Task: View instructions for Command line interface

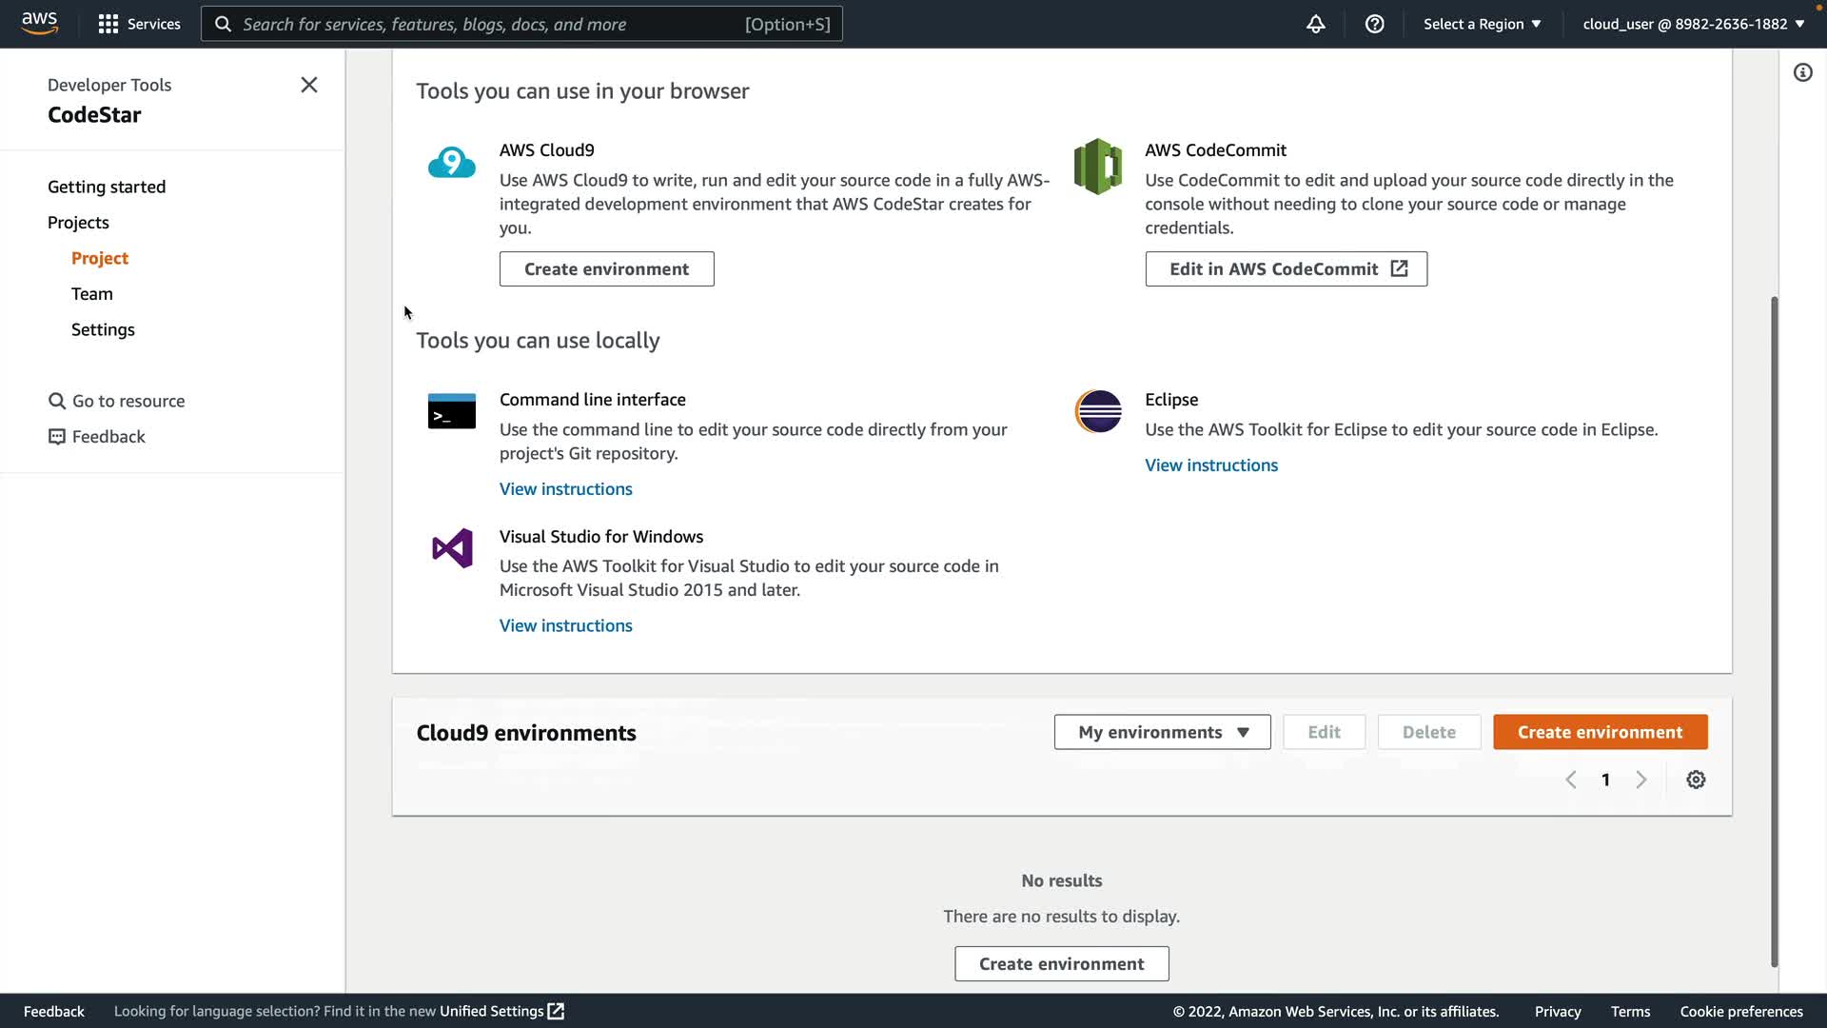Action: tap(565, 489)
